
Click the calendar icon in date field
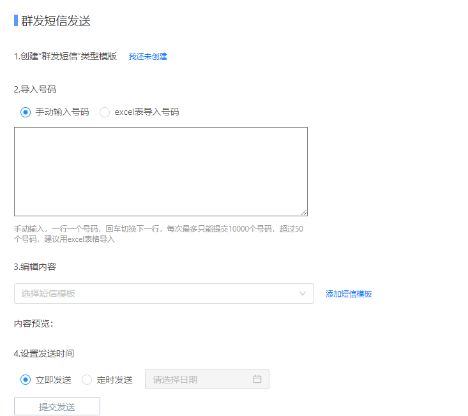click(257, 379)
